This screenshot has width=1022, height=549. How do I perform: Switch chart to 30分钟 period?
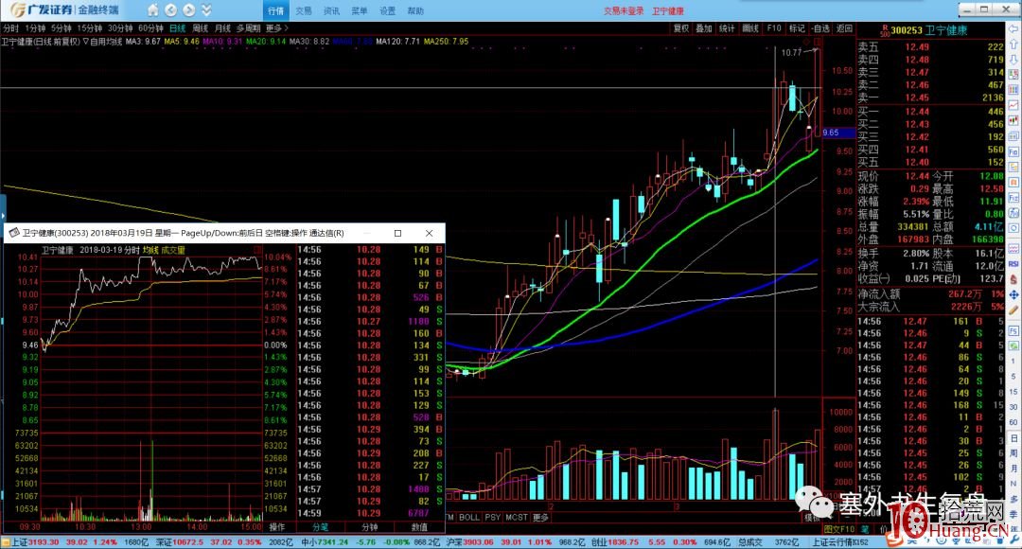(x=120, y=28)
